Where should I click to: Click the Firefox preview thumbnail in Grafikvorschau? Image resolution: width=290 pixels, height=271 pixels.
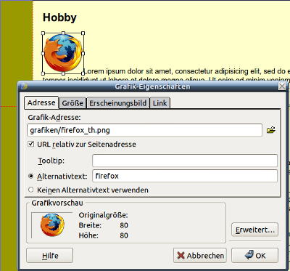click(x=52, y=225)
